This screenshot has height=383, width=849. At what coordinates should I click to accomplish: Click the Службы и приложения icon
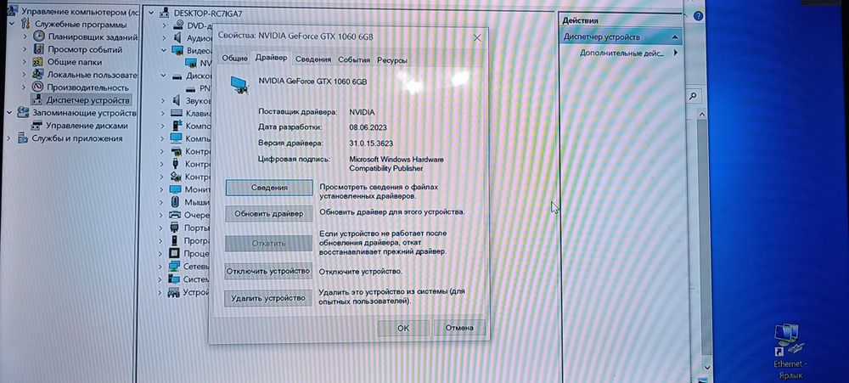[23, 138]
